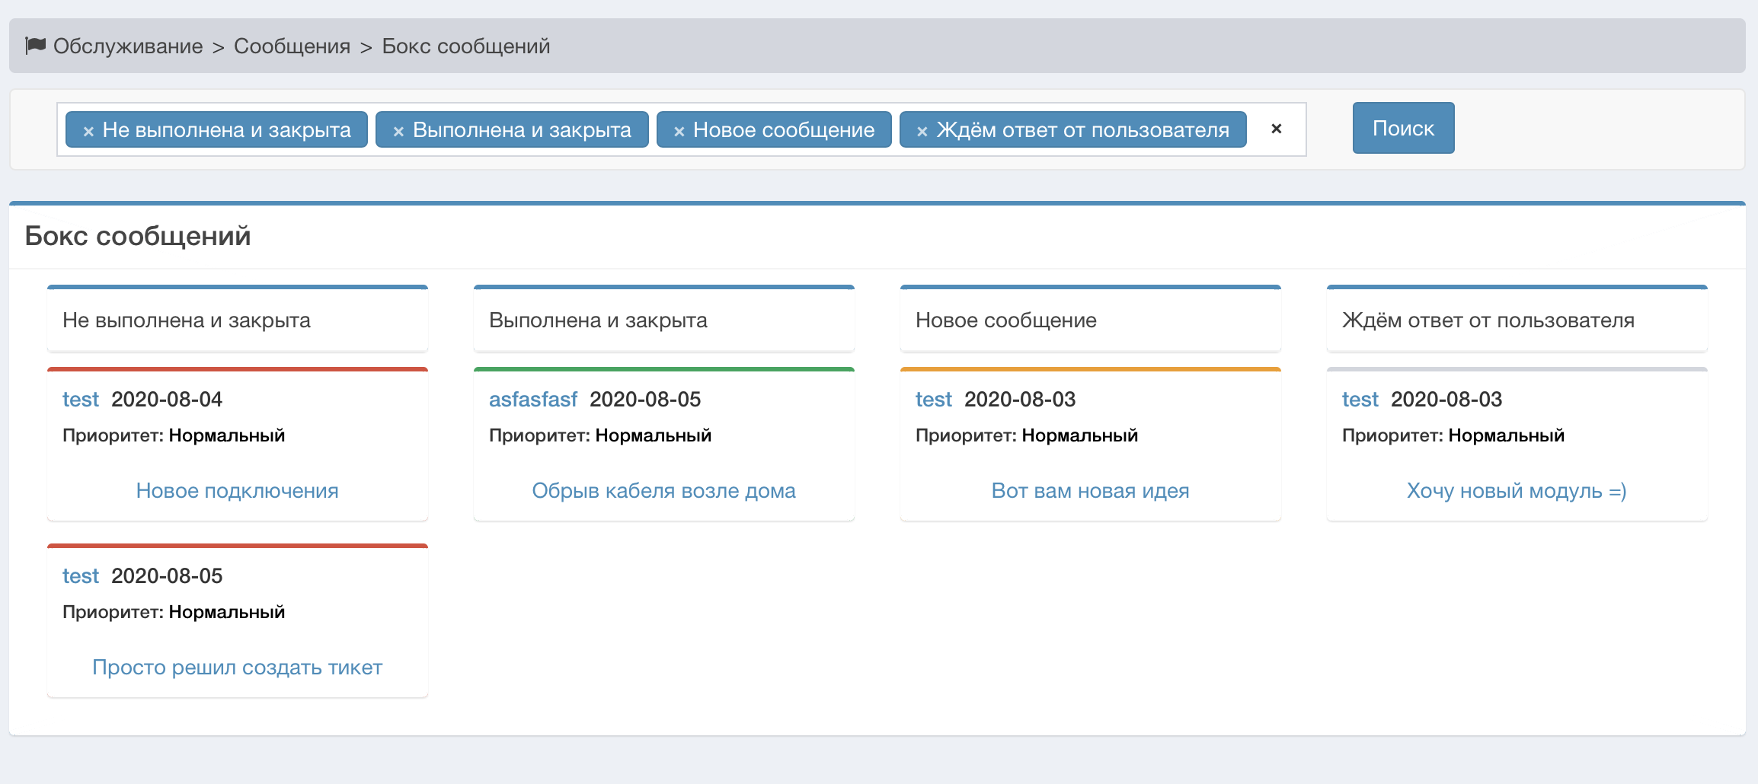Click the flag icon in breadcrumb
1758x784 pixels.
coord(35,46)
